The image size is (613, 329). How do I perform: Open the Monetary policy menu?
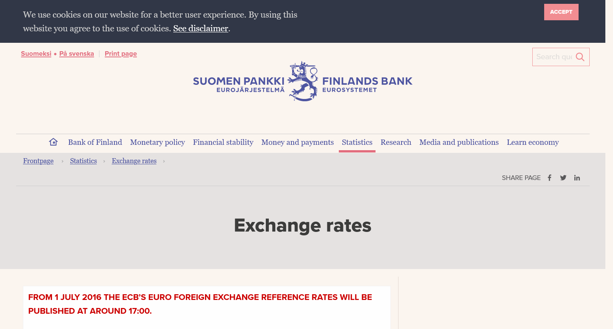pyautogui.click(x=157, y=143)
